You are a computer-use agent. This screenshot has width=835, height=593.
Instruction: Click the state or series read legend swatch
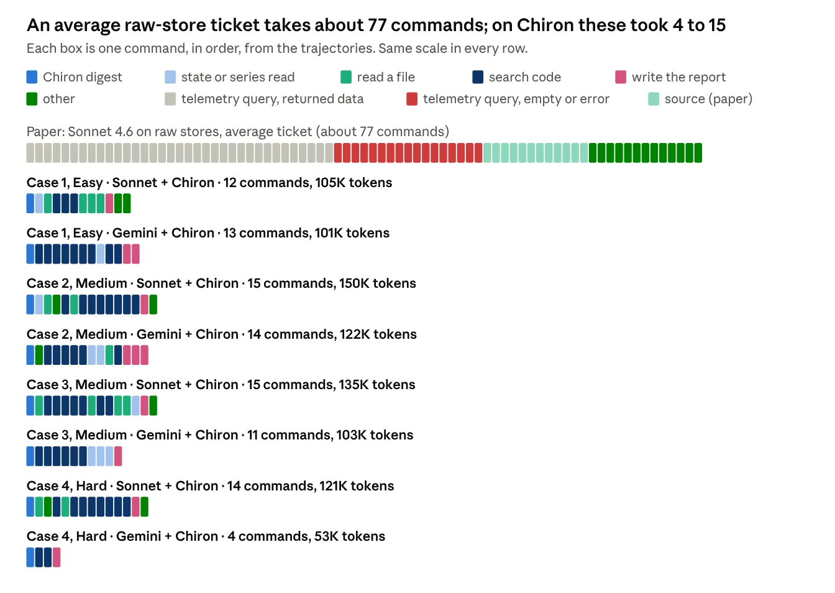[x=170, y=77]
